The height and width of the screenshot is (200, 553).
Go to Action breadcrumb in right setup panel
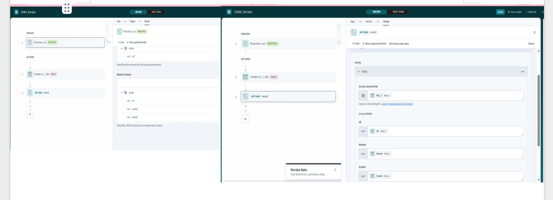pyautogui.click(x=368, y=22)
